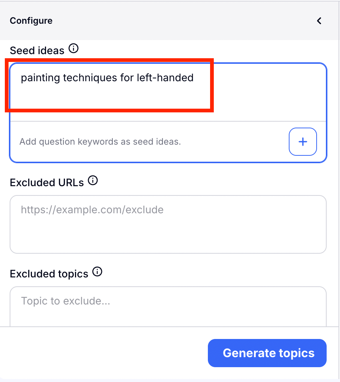
Task: Click the Excluded URLs info icon
Action: 93,181
